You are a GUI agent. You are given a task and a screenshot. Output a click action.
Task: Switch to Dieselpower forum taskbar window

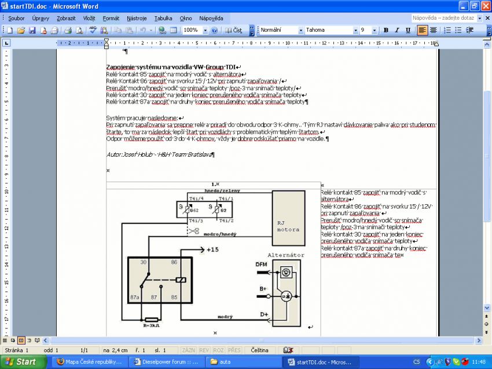pyautogui.click(x=166, y=362)
